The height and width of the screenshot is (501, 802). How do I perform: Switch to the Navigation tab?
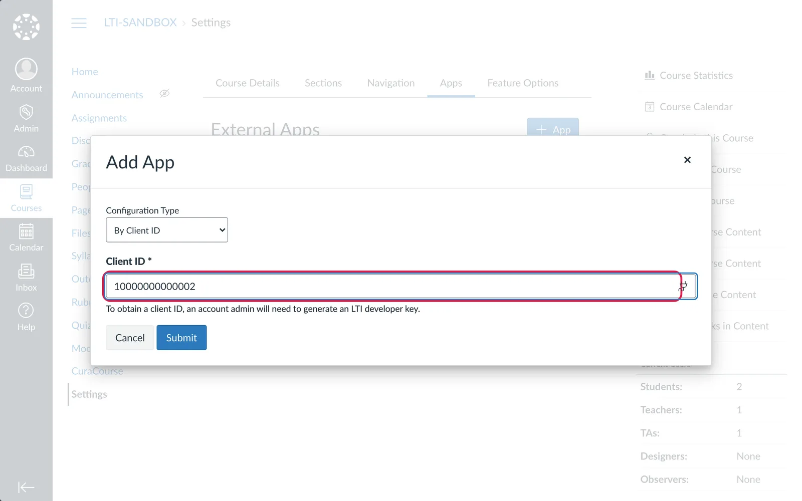(x=391, y=83)
